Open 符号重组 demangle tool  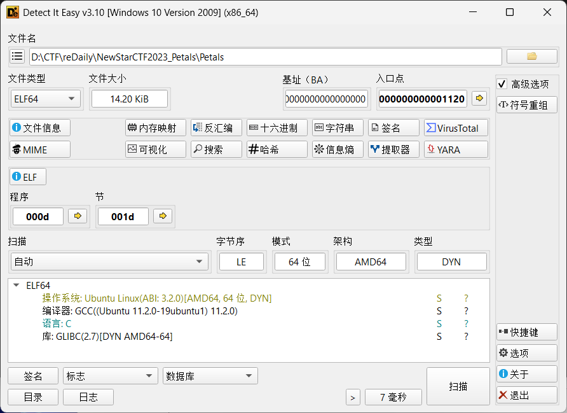[x=526, y=105]
